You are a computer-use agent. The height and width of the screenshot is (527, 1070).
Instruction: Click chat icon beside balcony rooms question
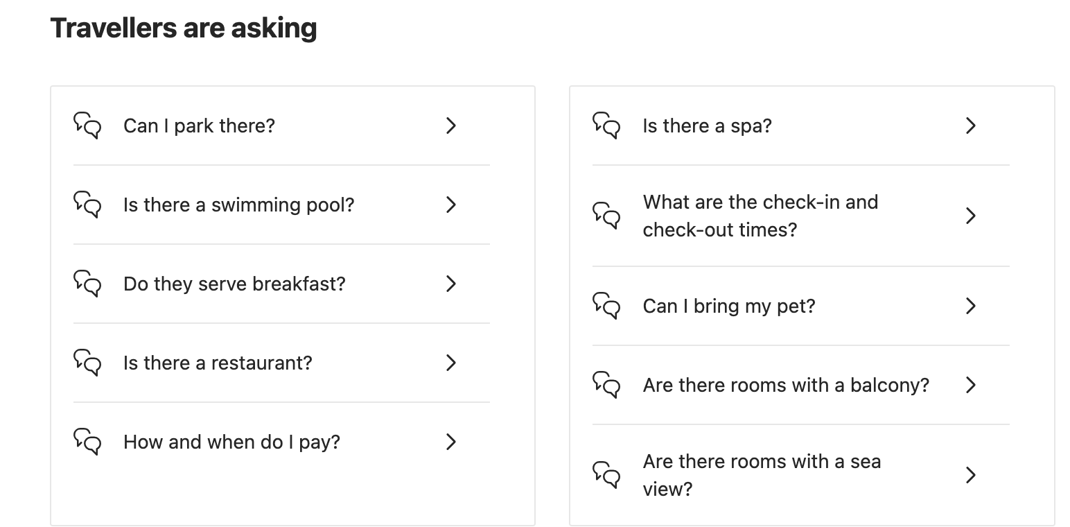[x=606, y=385]
